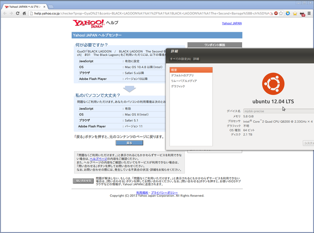Click the 何が必要ですか？ heading
Image resolution: width=314 pixels, height=233 pixels.
click(91, 45)
